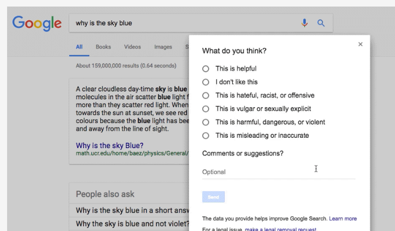
Task: Go to the Videos tab
Action: point(132,47)
